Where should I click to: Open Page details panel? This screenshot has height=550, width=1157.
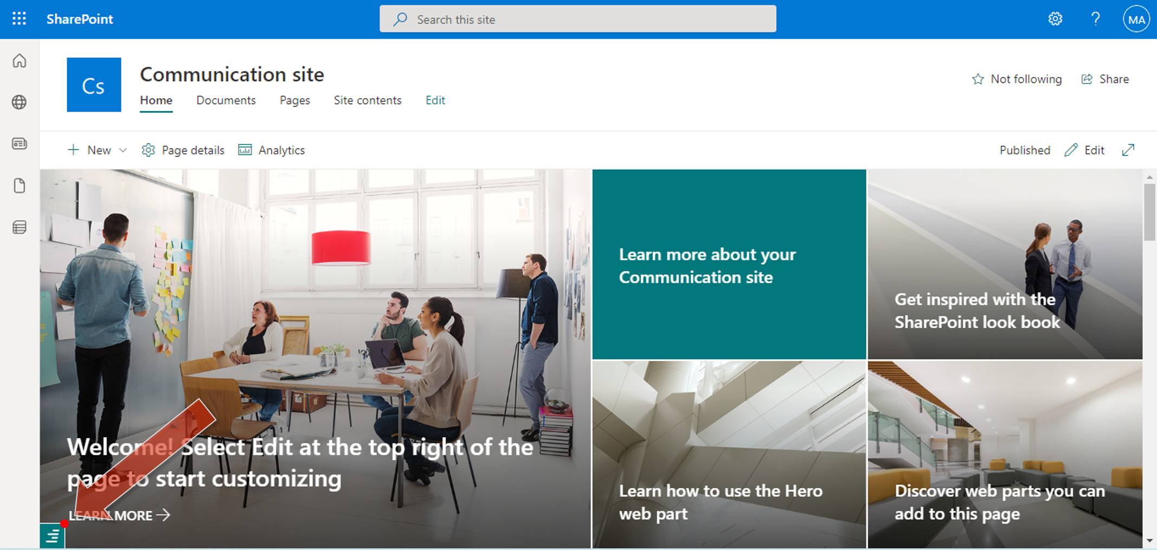[183, 150]
